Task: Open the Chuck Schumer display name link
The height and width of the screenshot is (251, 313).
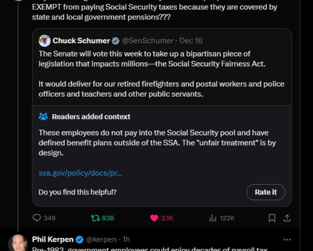Action: tap(81, 41)
